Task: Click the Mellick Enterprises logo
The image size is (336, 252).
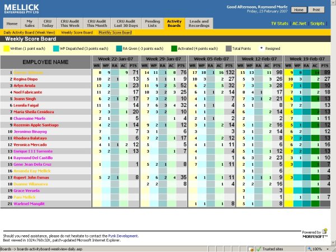Action: click(21, 9)
